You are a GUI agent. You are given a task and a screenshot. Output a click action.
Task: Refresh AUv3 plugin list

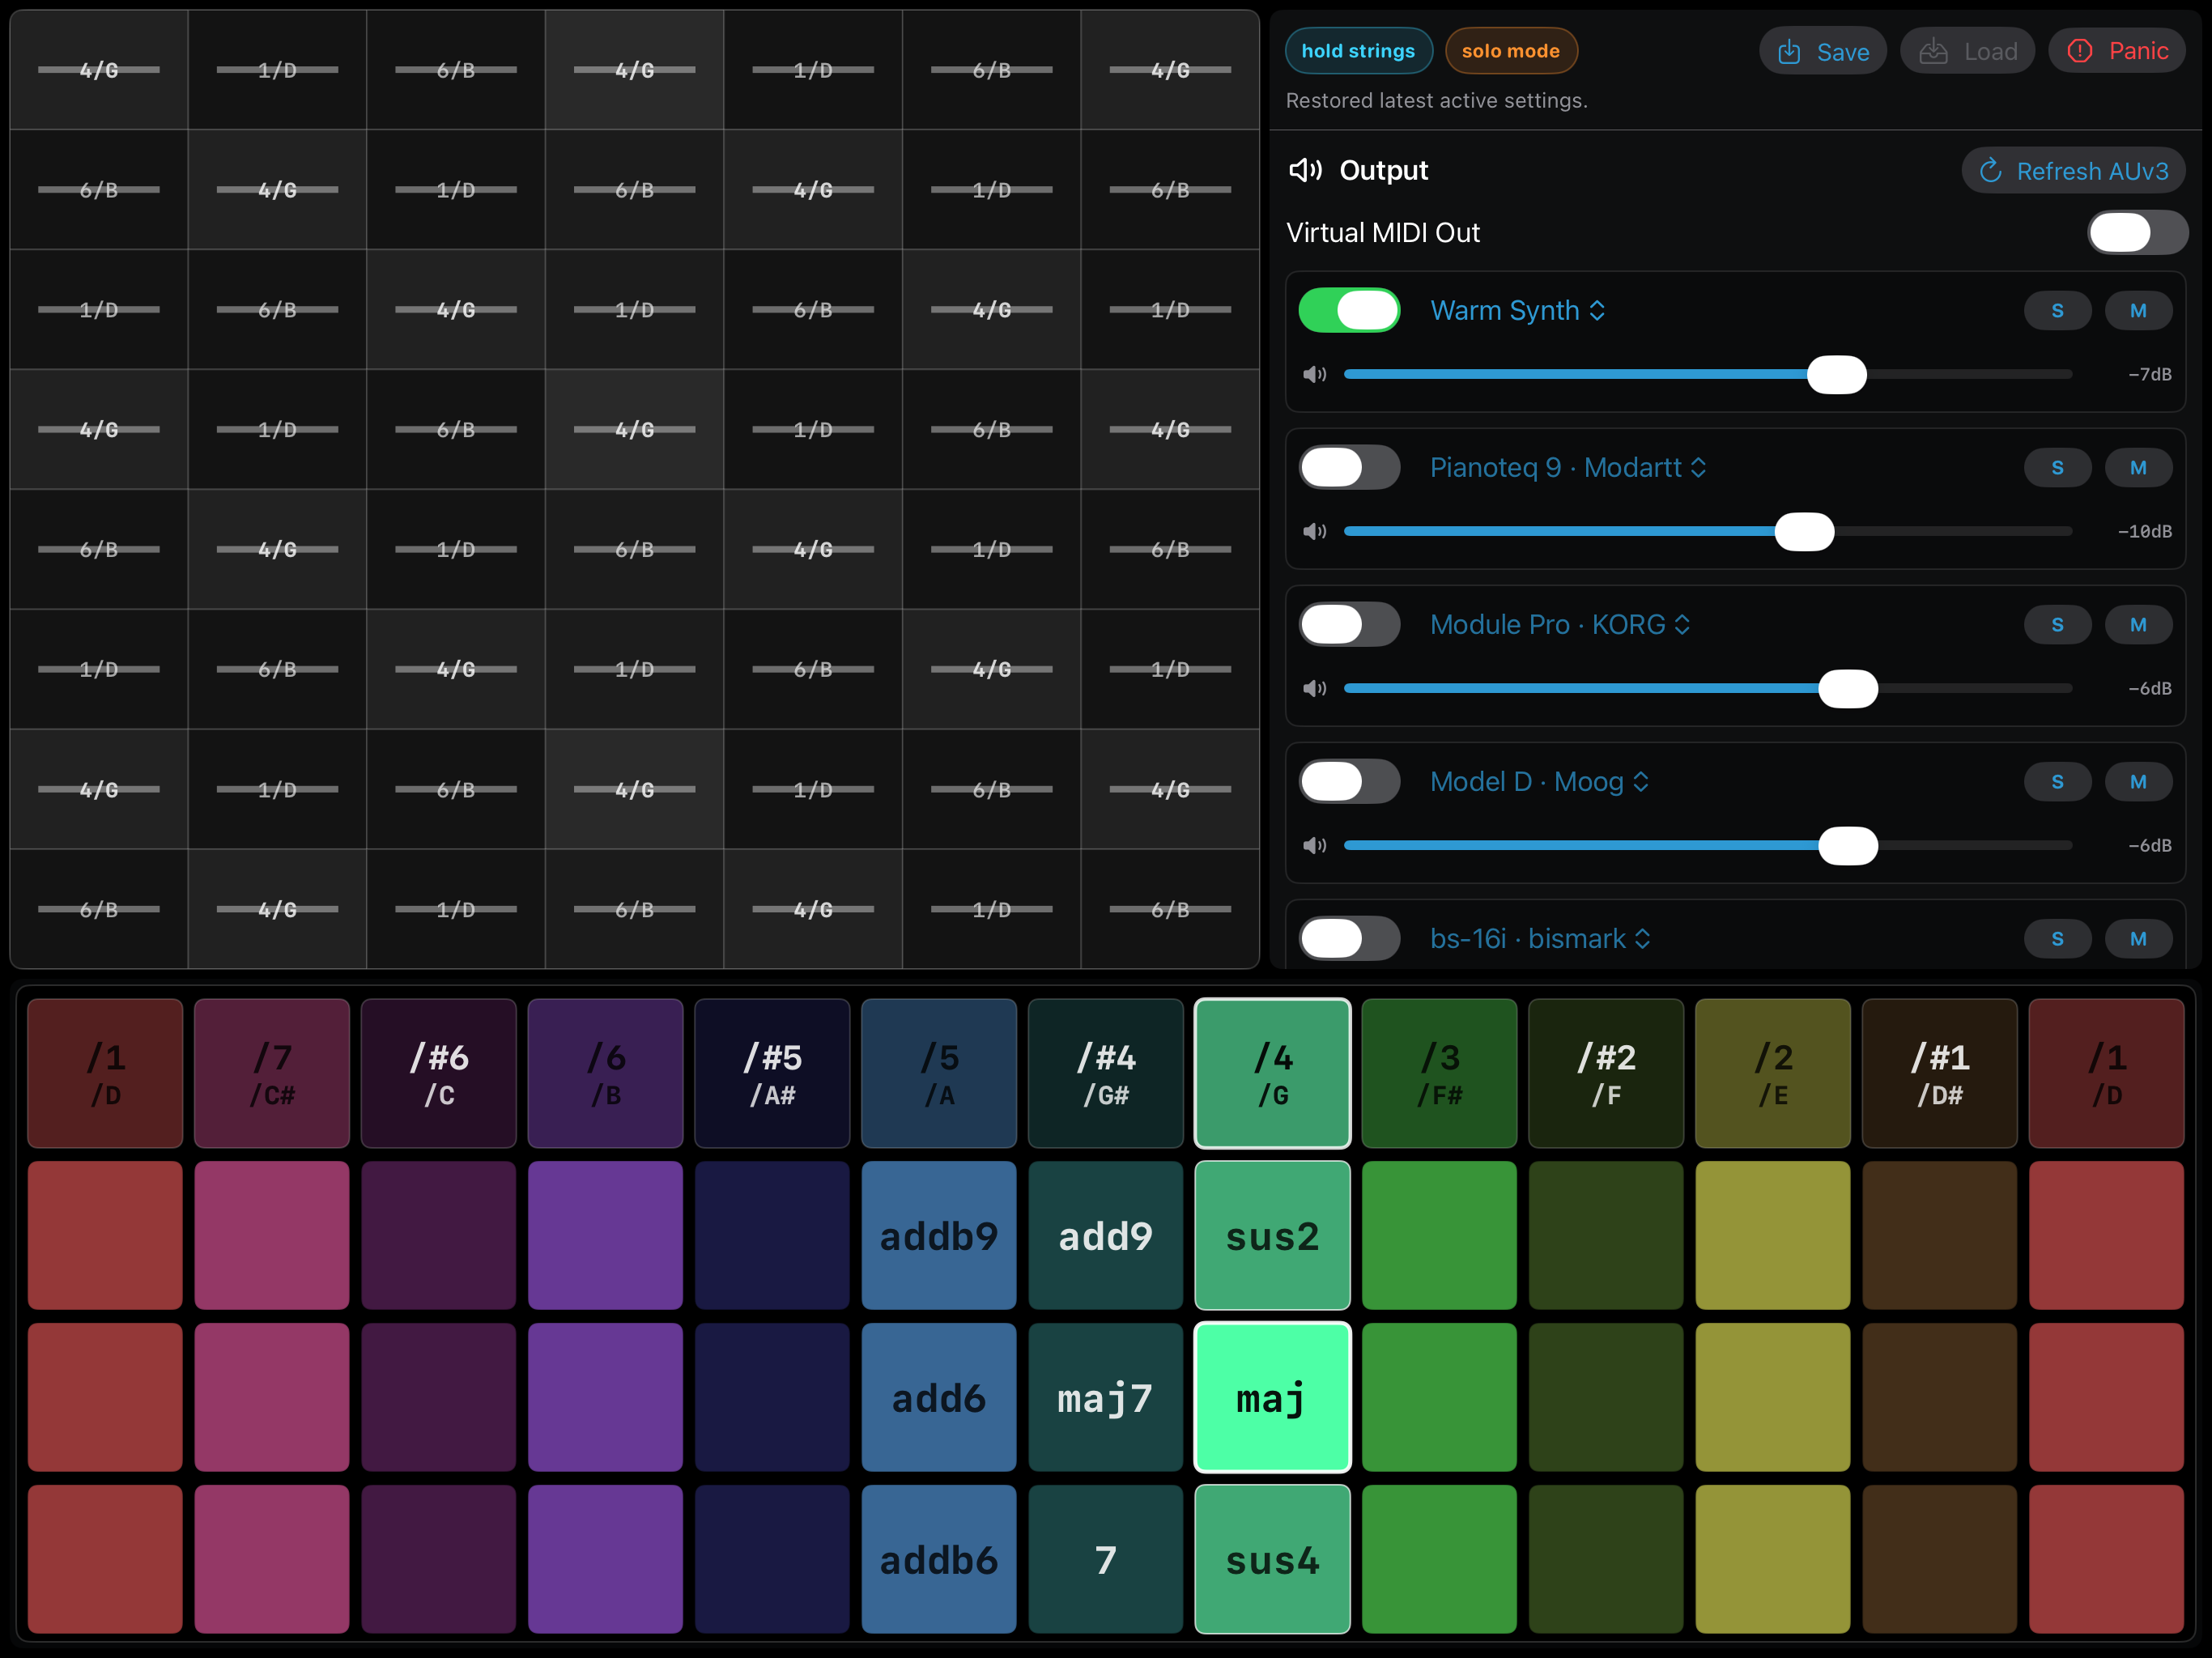click(2073, 171)
